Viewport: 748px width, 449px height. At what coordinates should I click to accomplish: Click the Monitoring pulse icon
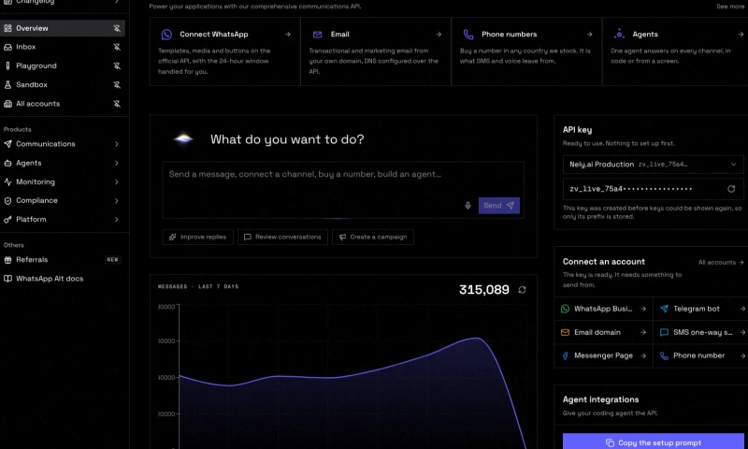coord(7,181)
